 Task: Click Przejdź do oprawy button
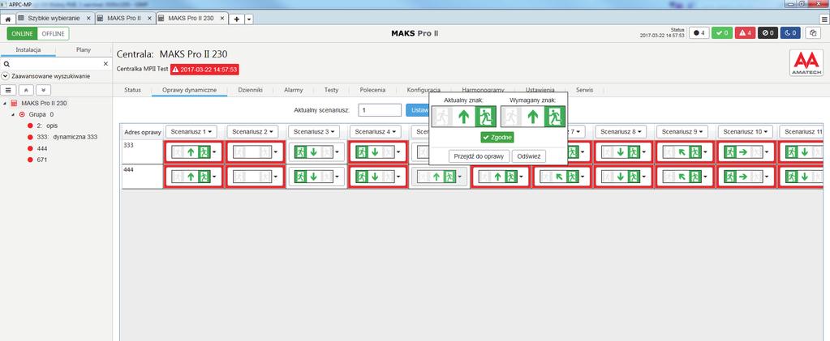point(479,156)
